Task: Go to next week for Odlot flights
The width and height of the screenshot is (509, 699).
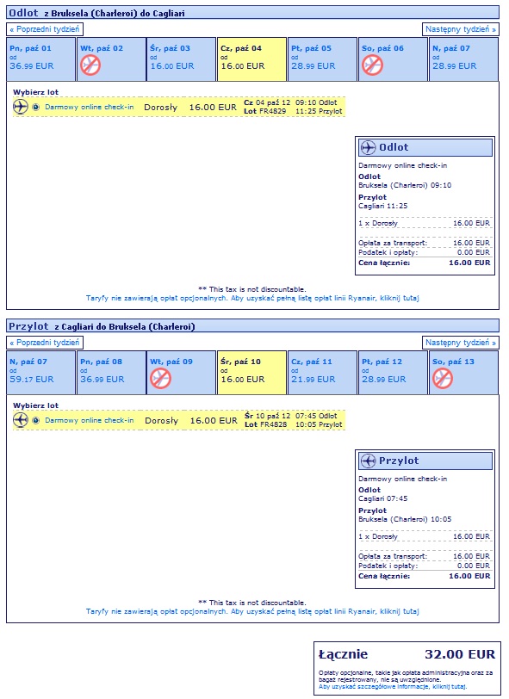Action: [x=461, y=29]
